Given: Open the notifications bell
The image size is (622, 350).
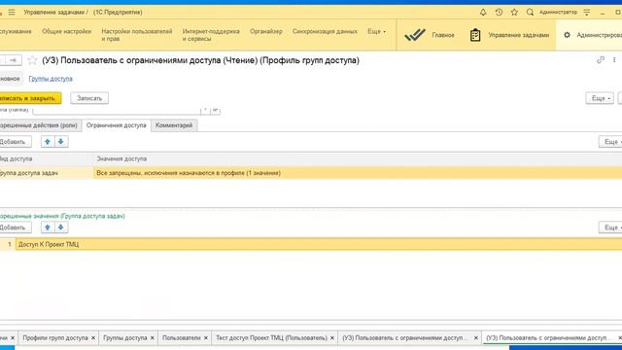Looking at the screenshot, I should [x=483, y=13].
